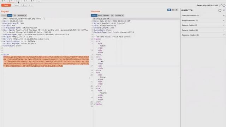Click the 'If DB were ready' response line
Screen dimensions: 226x127
[x=112, y=37]
